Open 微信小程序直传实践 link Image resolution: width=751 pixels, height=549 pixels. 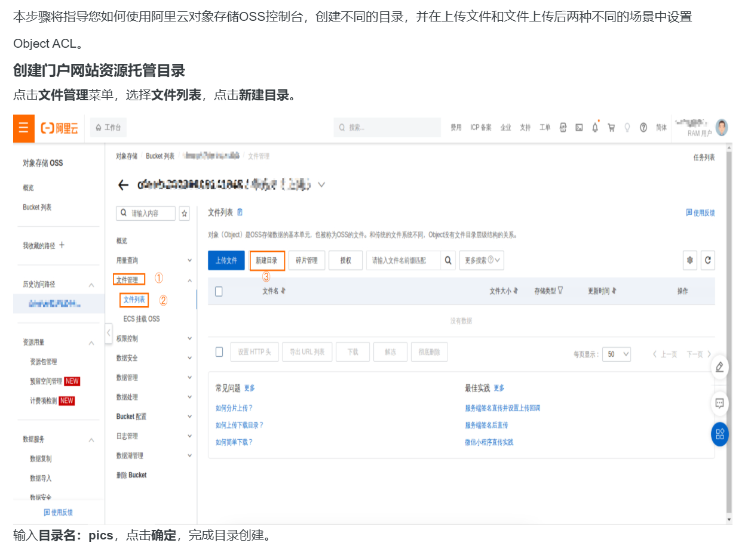pos(489,442)
